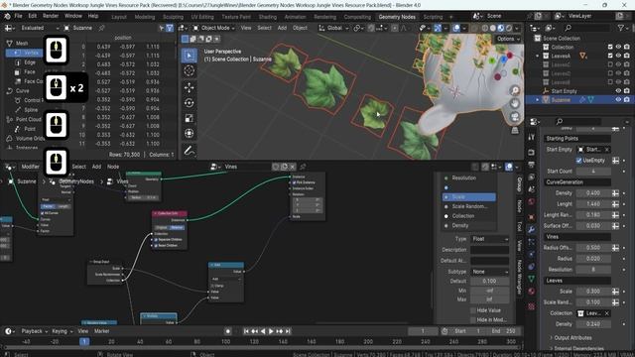
Task: Open the Outliner filter funnel
Action: tap(621, 28)
